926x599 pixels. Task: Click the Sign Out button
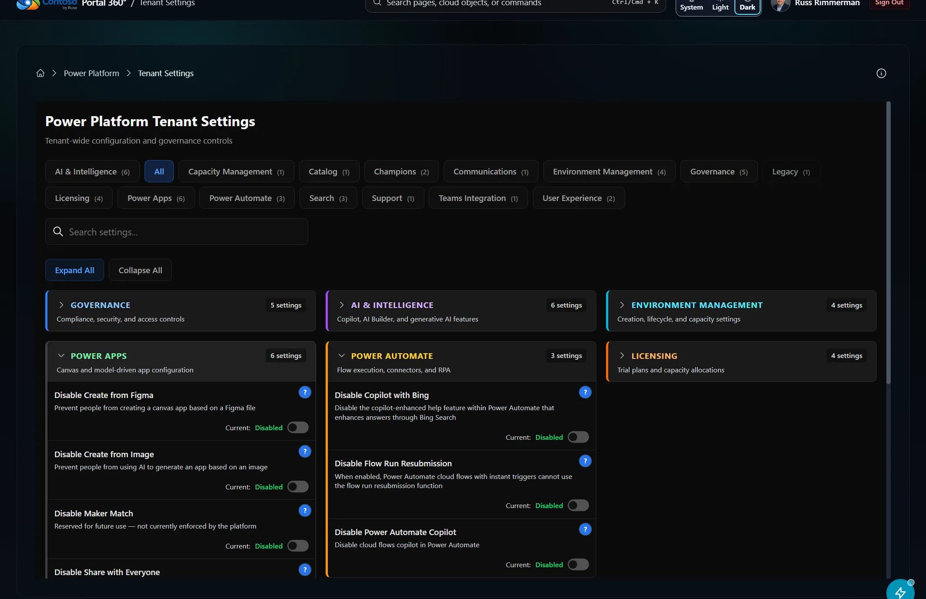(889, 3)
